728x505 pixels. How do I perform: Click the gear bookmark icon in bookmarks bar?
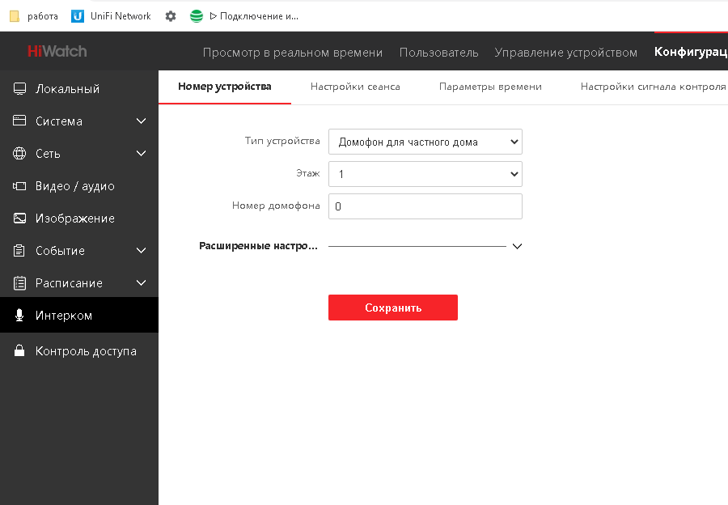pyautogui.click(x=171, y=16)
